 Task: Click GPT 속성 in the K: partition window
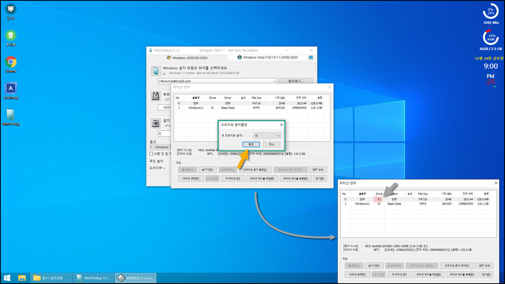[484, 266]
